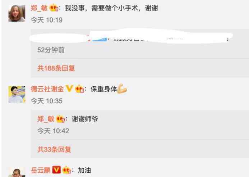The width and height of the screenshot is (249, 177).
Task: Expand 共188条回复 replies
Action: pyautogui.click(x=56, y=68)
